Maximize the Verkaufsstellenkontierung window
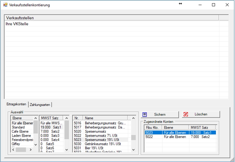Viewport: 235px width, 162px height. 214,5
